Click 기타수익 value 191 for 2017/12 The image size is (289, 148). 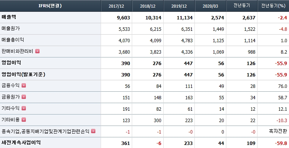click(x=126, y=109)
